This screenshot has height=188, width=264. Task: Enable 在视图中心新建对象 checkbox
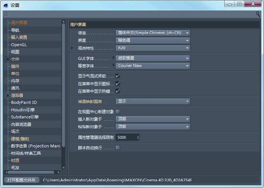tap(117, 111)
